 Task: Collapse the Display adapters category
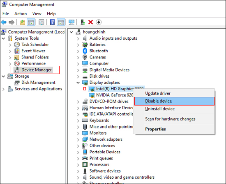click(78, 83)
